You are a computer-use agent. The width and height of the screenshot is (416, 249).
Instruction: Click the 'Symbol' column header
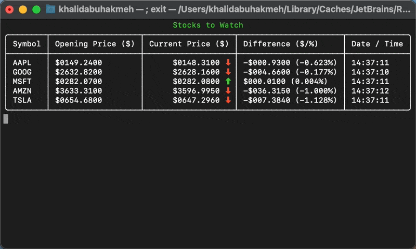point(27,44)
